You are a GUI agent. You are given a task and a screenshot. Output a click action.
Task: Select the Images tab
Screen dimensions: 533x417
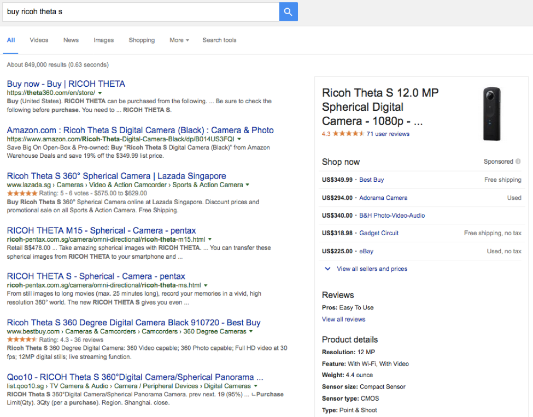coord(103,40)
